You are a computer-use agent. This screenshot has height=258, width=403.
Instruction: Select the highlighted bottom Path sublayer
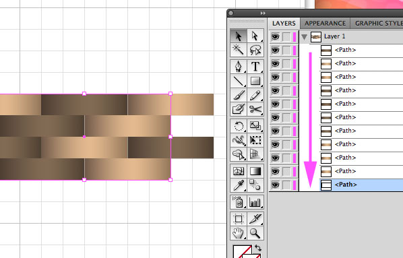coord(361,185)
